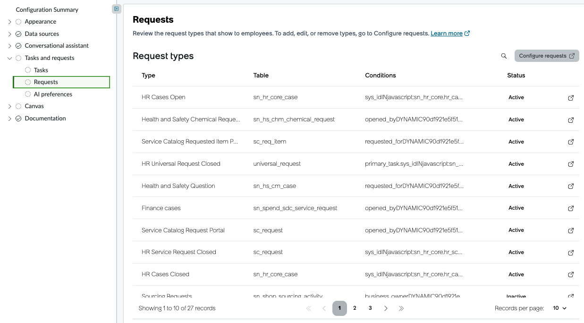
Task: Click the sc_req_item table cell
Action: click(x=270, y=142)
